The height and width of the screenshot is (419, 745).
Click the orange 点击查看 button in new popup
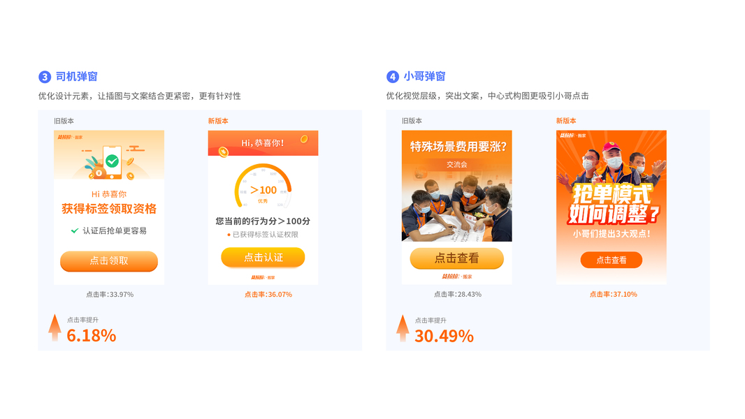(611, 260)
